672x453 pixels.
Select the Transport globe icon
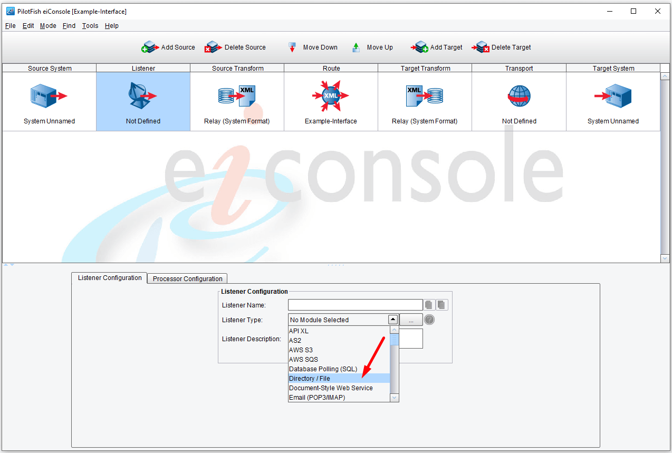519,97
